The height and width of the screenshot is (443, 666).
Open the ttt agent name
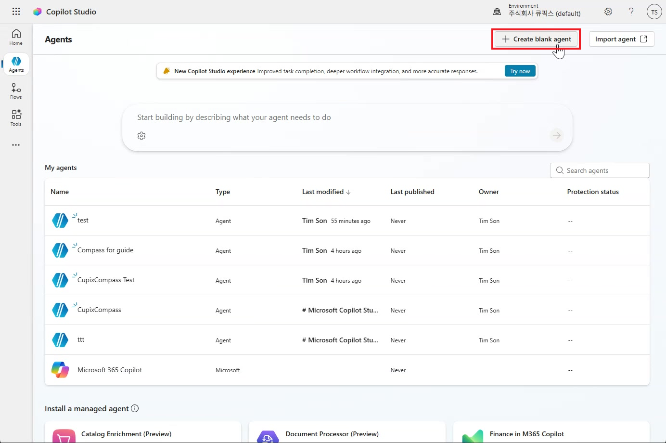coord(81,339)
